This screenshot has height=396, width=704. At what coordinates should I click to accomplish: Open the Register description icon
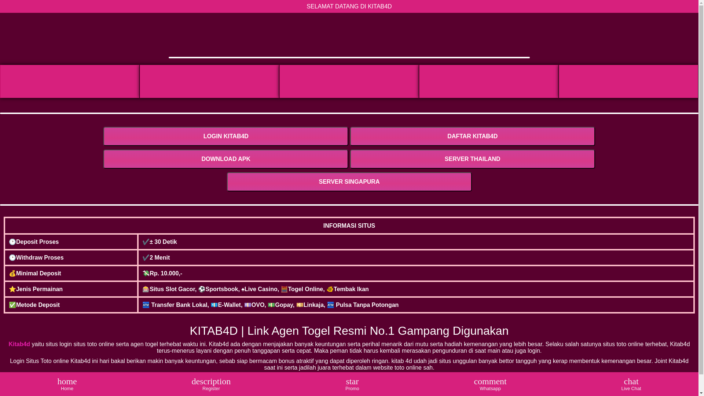(211, 382)
